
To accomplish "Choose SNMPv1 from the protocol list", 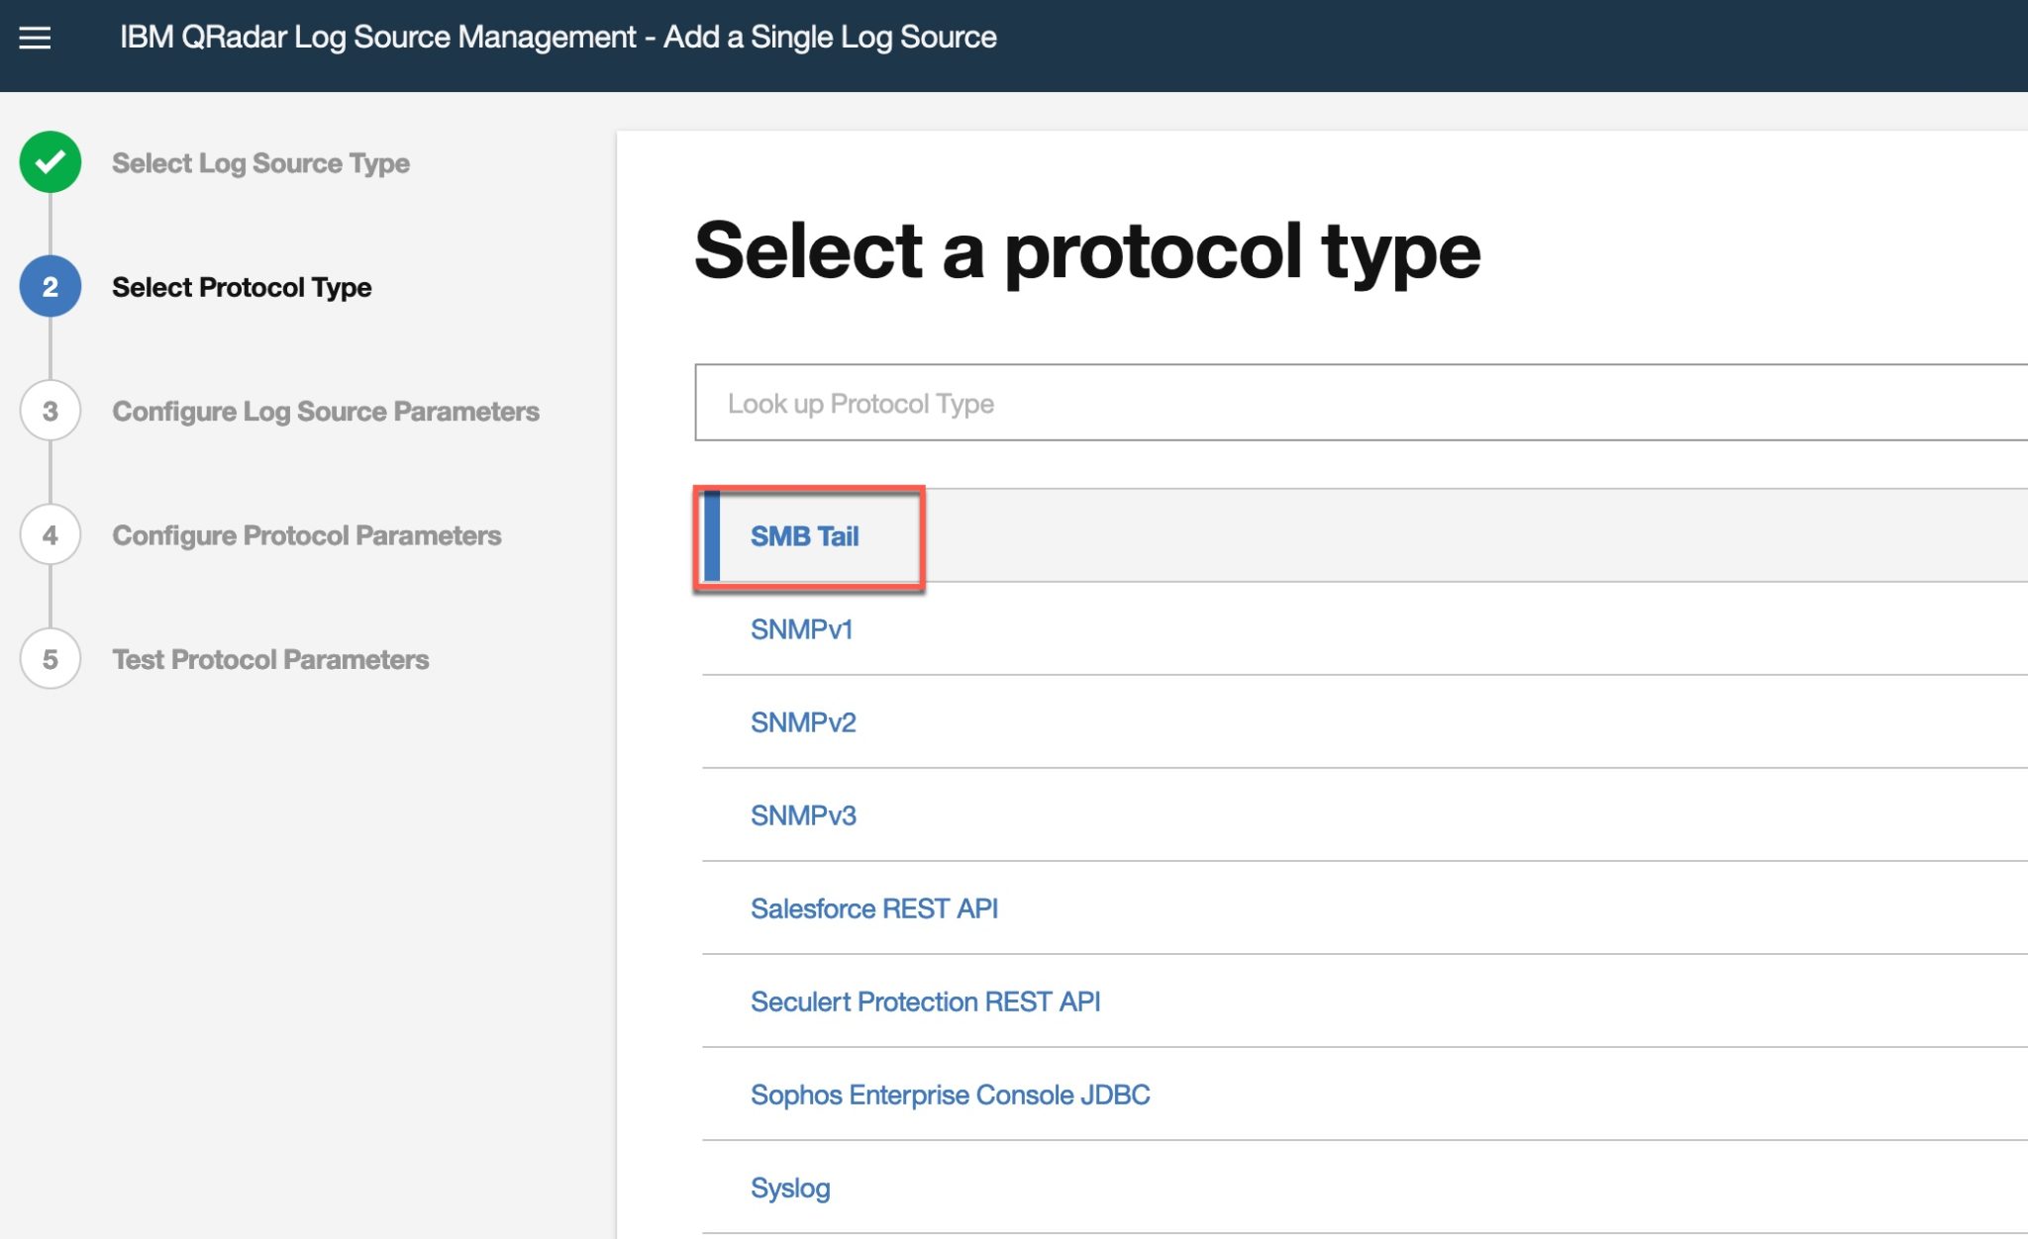I will [x=803, y=628].
